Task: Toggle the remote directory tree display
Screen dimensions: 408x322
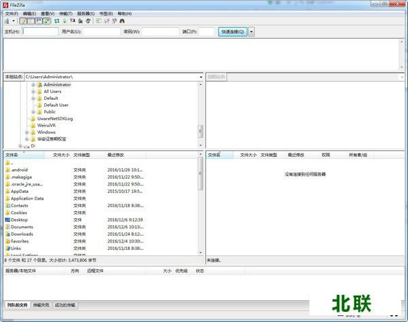Action: click(x=39, y=21)
